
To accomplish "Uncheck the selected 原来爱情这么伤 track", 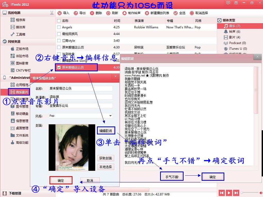I will 60,67.
